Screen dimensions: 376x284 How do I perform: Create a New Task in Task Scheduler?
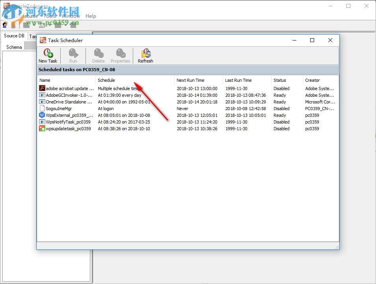tap(48, 55)
